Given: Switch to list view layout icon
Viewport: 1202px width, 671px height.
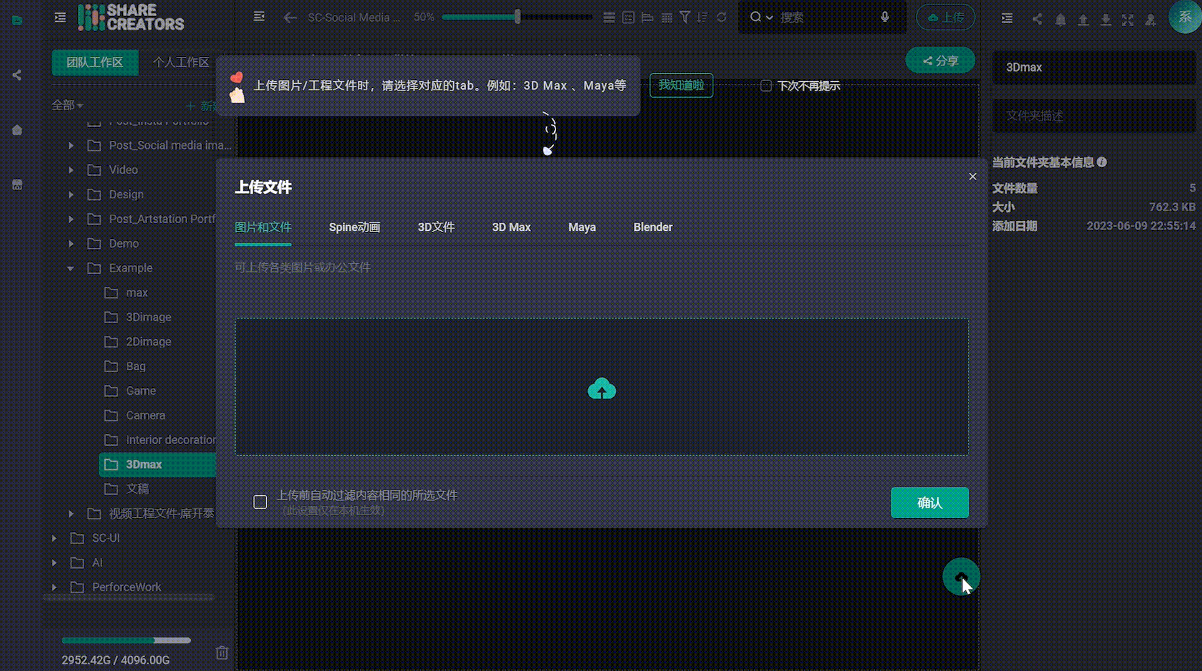Looking at the screenshot, I should coord(609,17).
